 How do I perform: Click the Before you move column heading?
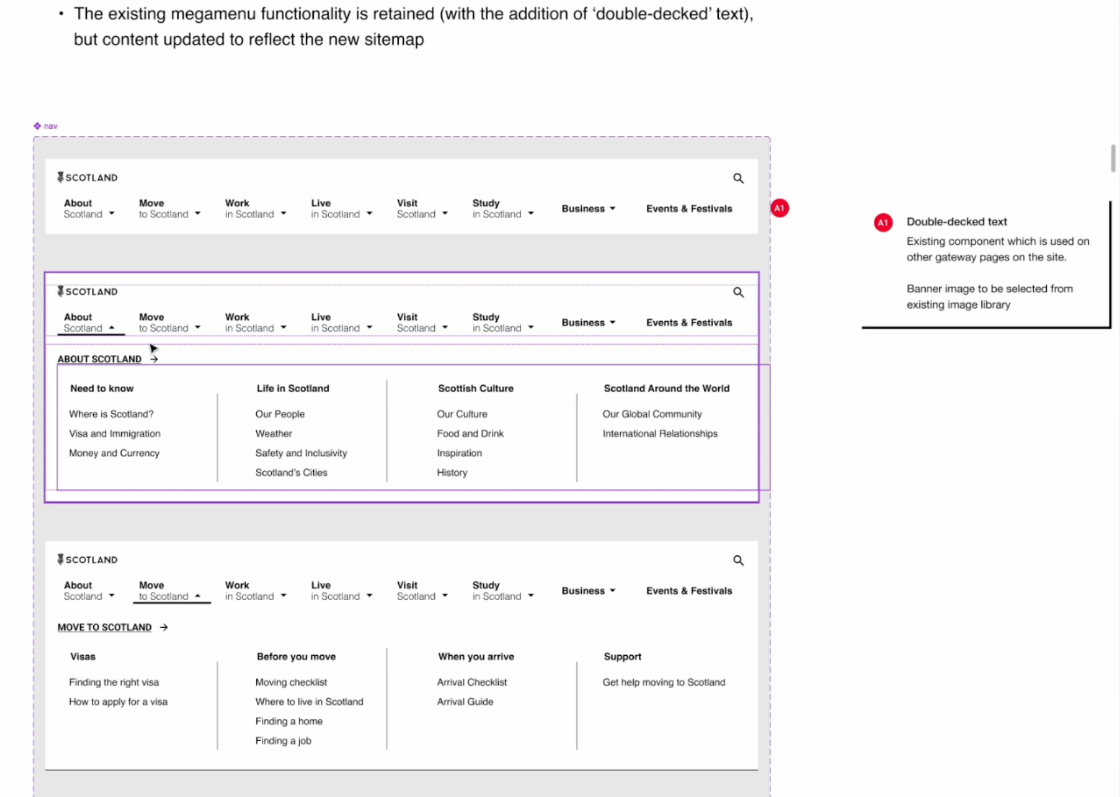[x=296, y=656]
